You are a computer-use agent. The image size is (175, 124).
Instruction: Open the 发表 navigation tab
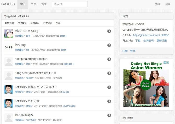click(44, 4)
